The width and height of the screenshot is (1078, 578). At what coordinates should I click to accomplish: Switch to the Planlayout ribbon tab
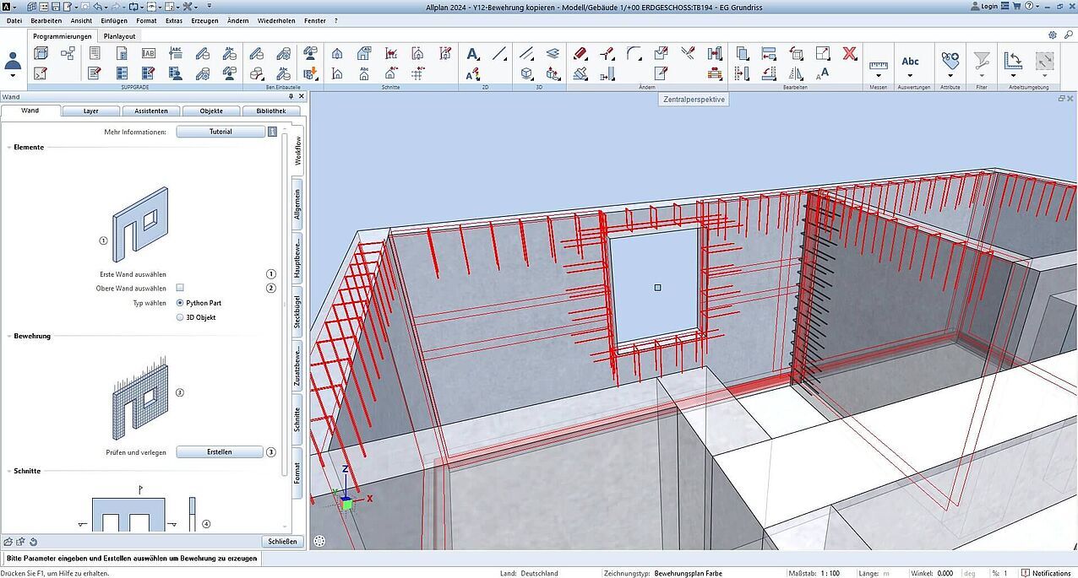click(119, 36)
